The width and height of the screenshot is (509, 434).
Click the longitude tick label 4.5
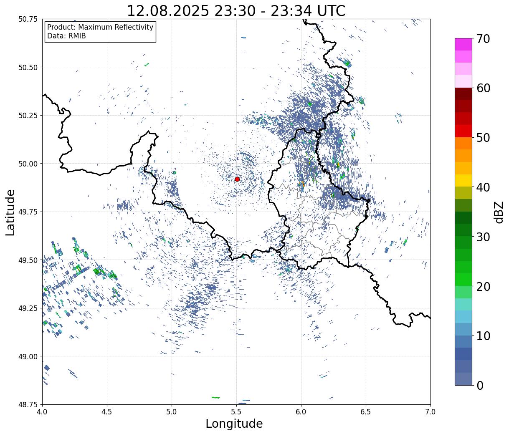[107, 412]
